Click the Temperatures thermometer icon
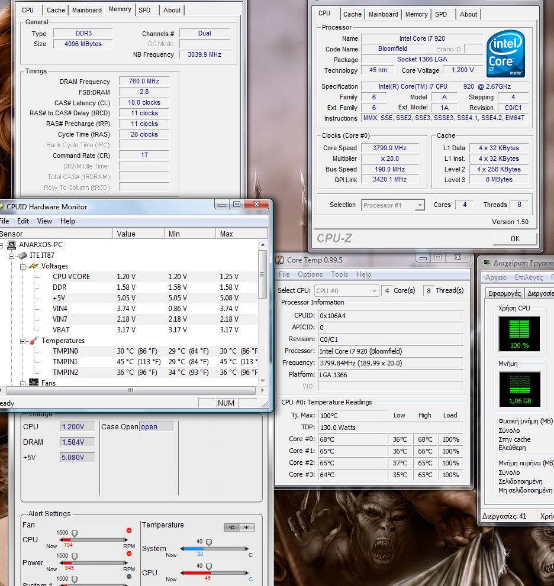The image size is (554, 586). tap(34, 341)
